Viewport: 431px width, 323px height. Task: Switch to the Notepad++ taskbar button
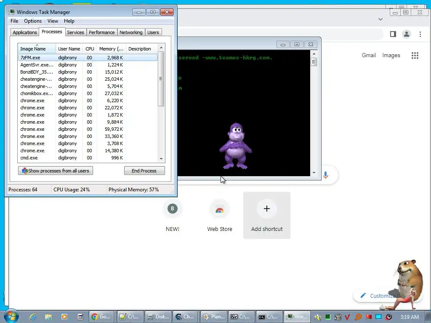[x=130, y=317]
